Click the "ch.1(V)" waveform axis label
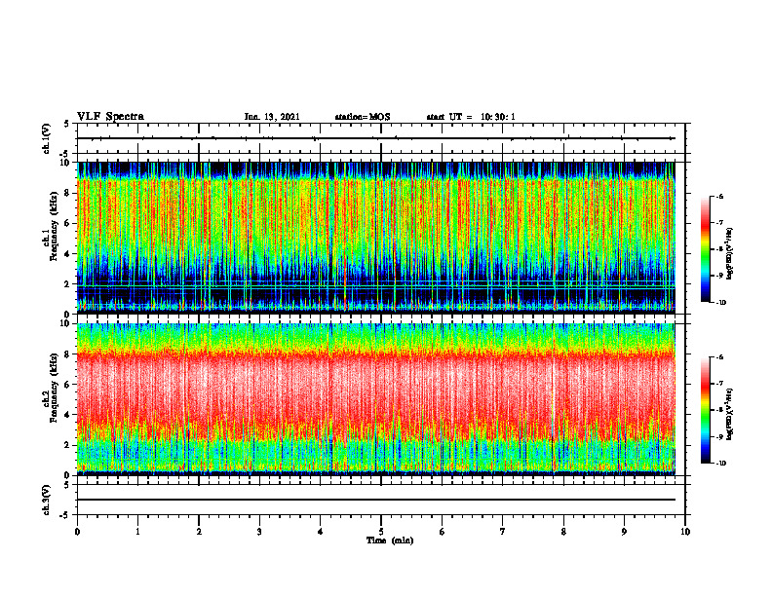This screenshot has width=772, height=596. [x=46, y=138]
